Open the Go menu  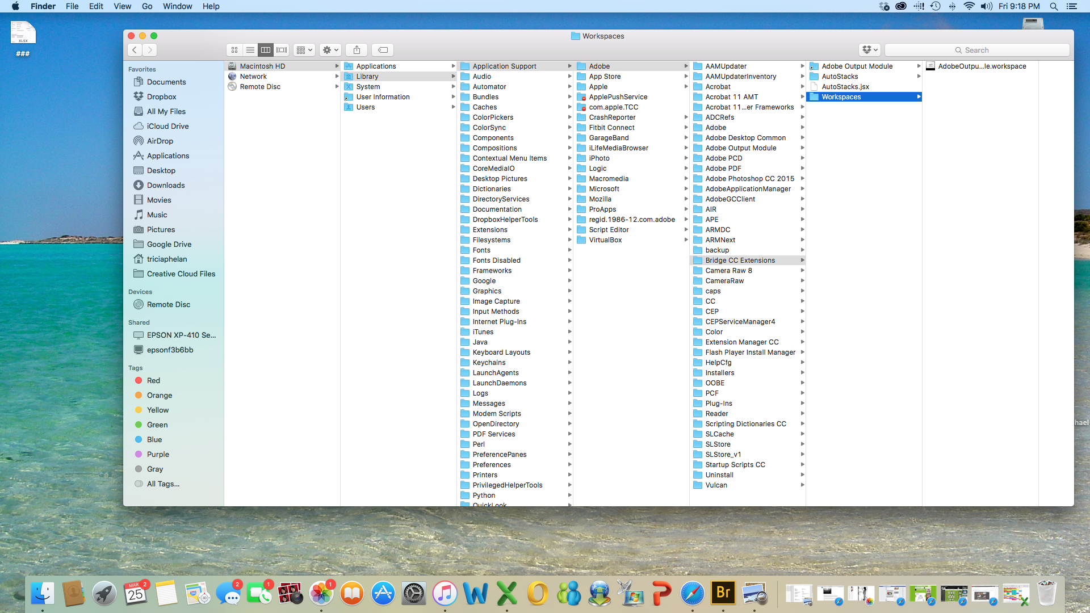(x=147, y=6)
